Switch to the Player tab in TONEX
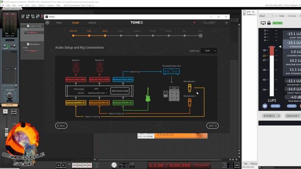The image size is (301, 169). click(x=59, y=23)
